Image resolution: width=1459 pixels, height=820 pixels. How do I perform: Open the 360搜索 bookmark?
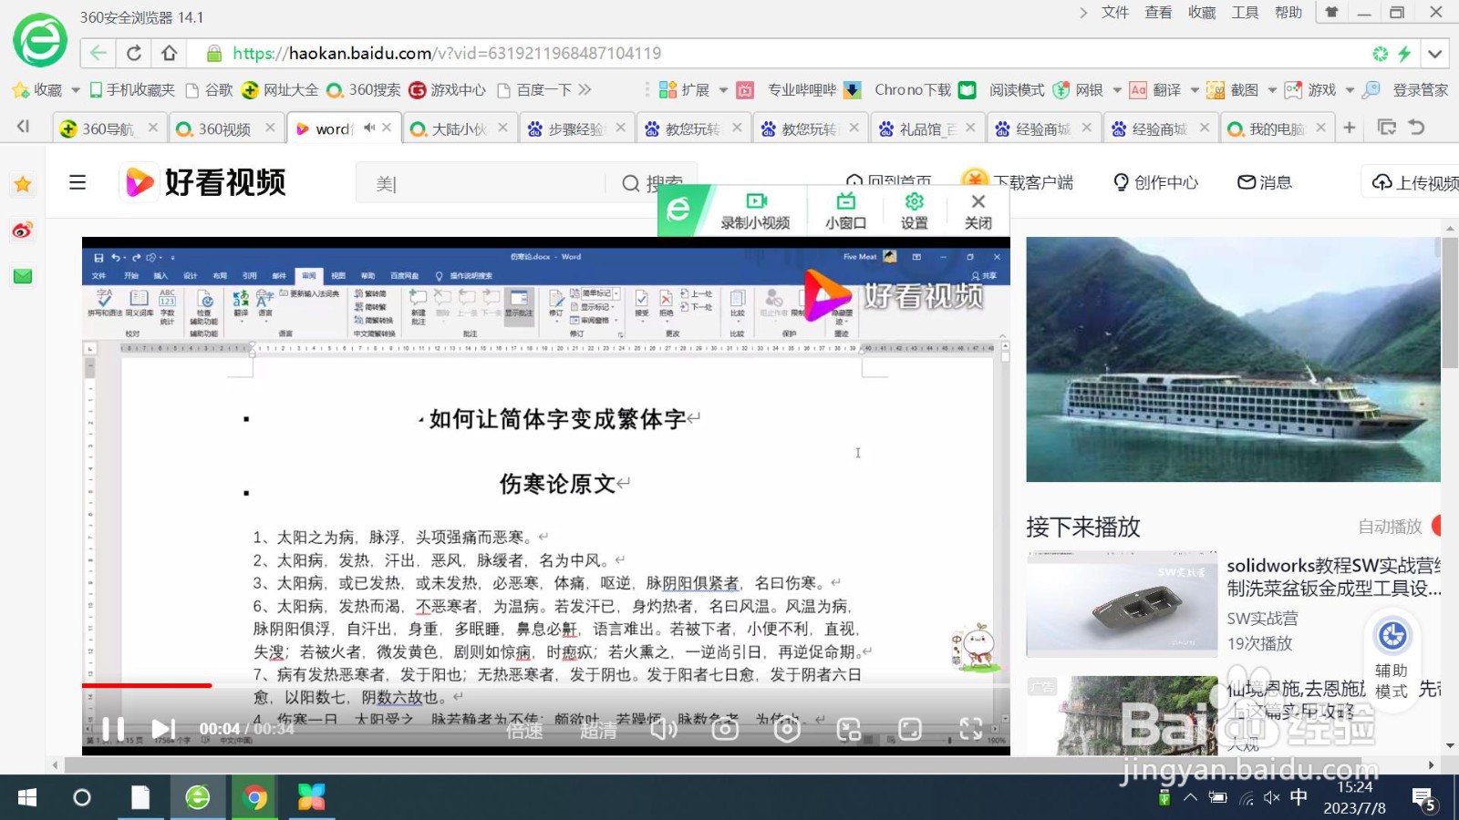click(x=364, y=90)
